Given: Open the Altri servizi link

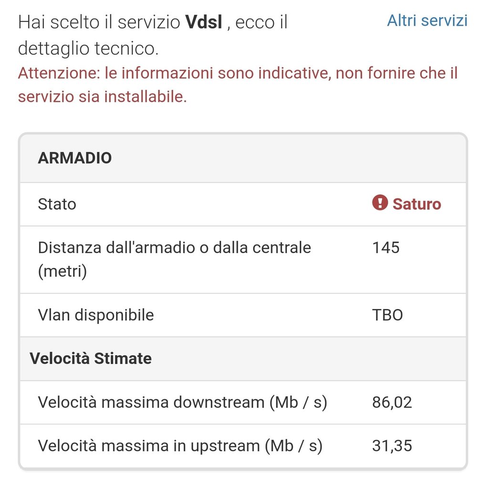Looking at the screenshot, I should [x=427, y=21].
